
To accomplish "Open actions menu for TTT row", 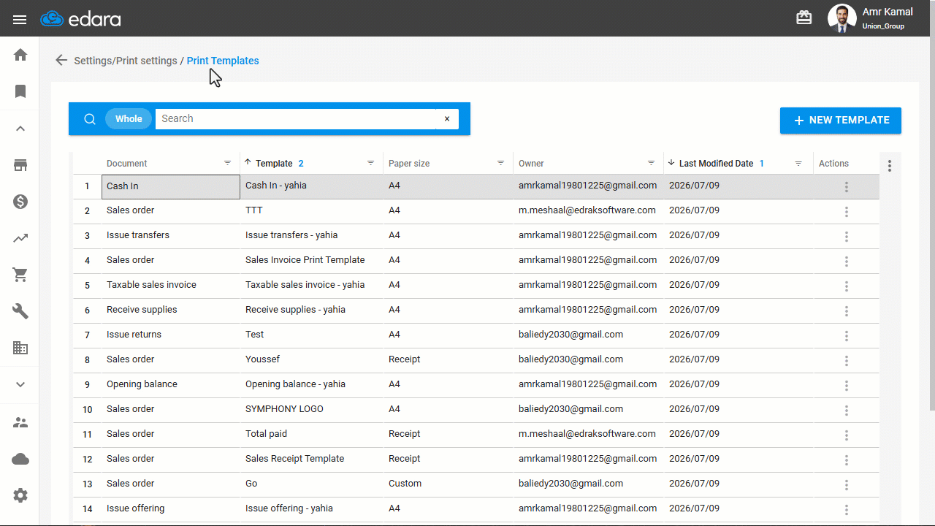I will point(847,212).
